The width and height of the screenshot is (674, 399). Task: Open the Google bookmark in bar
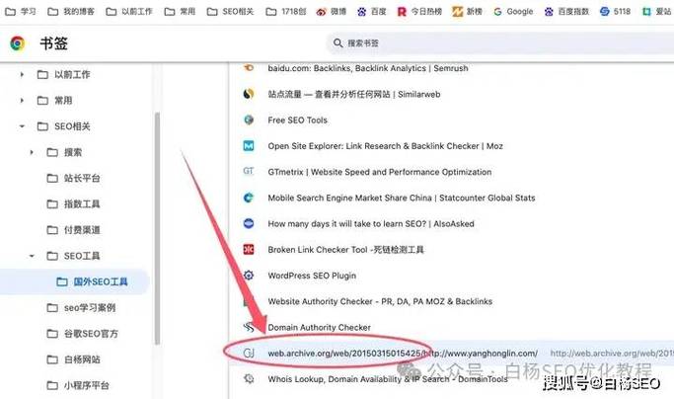[x=513, y=12]
